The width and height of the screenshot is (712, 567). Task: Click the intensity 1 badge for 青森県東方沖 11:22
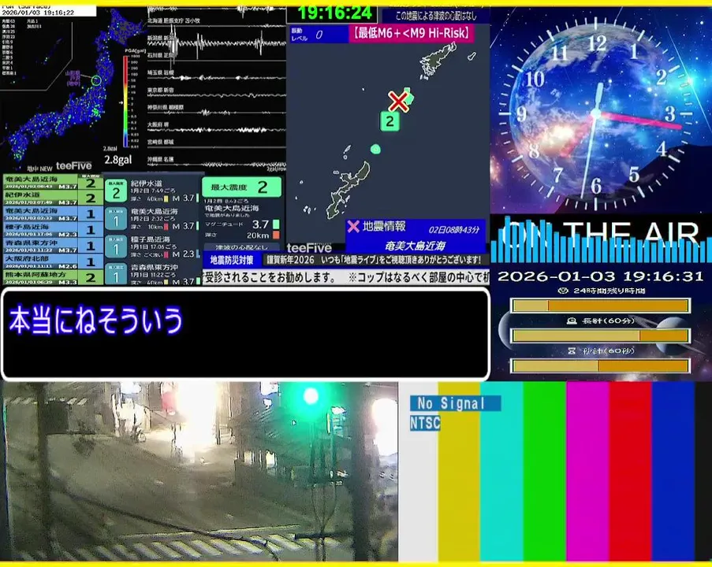(116, 274)
